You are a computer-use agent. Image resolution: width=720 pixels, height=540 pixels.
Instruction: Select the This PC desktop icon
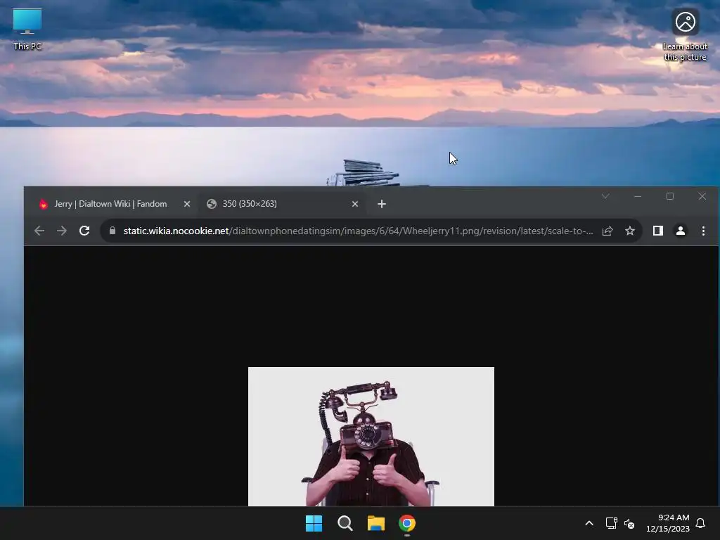pos(27,30)
